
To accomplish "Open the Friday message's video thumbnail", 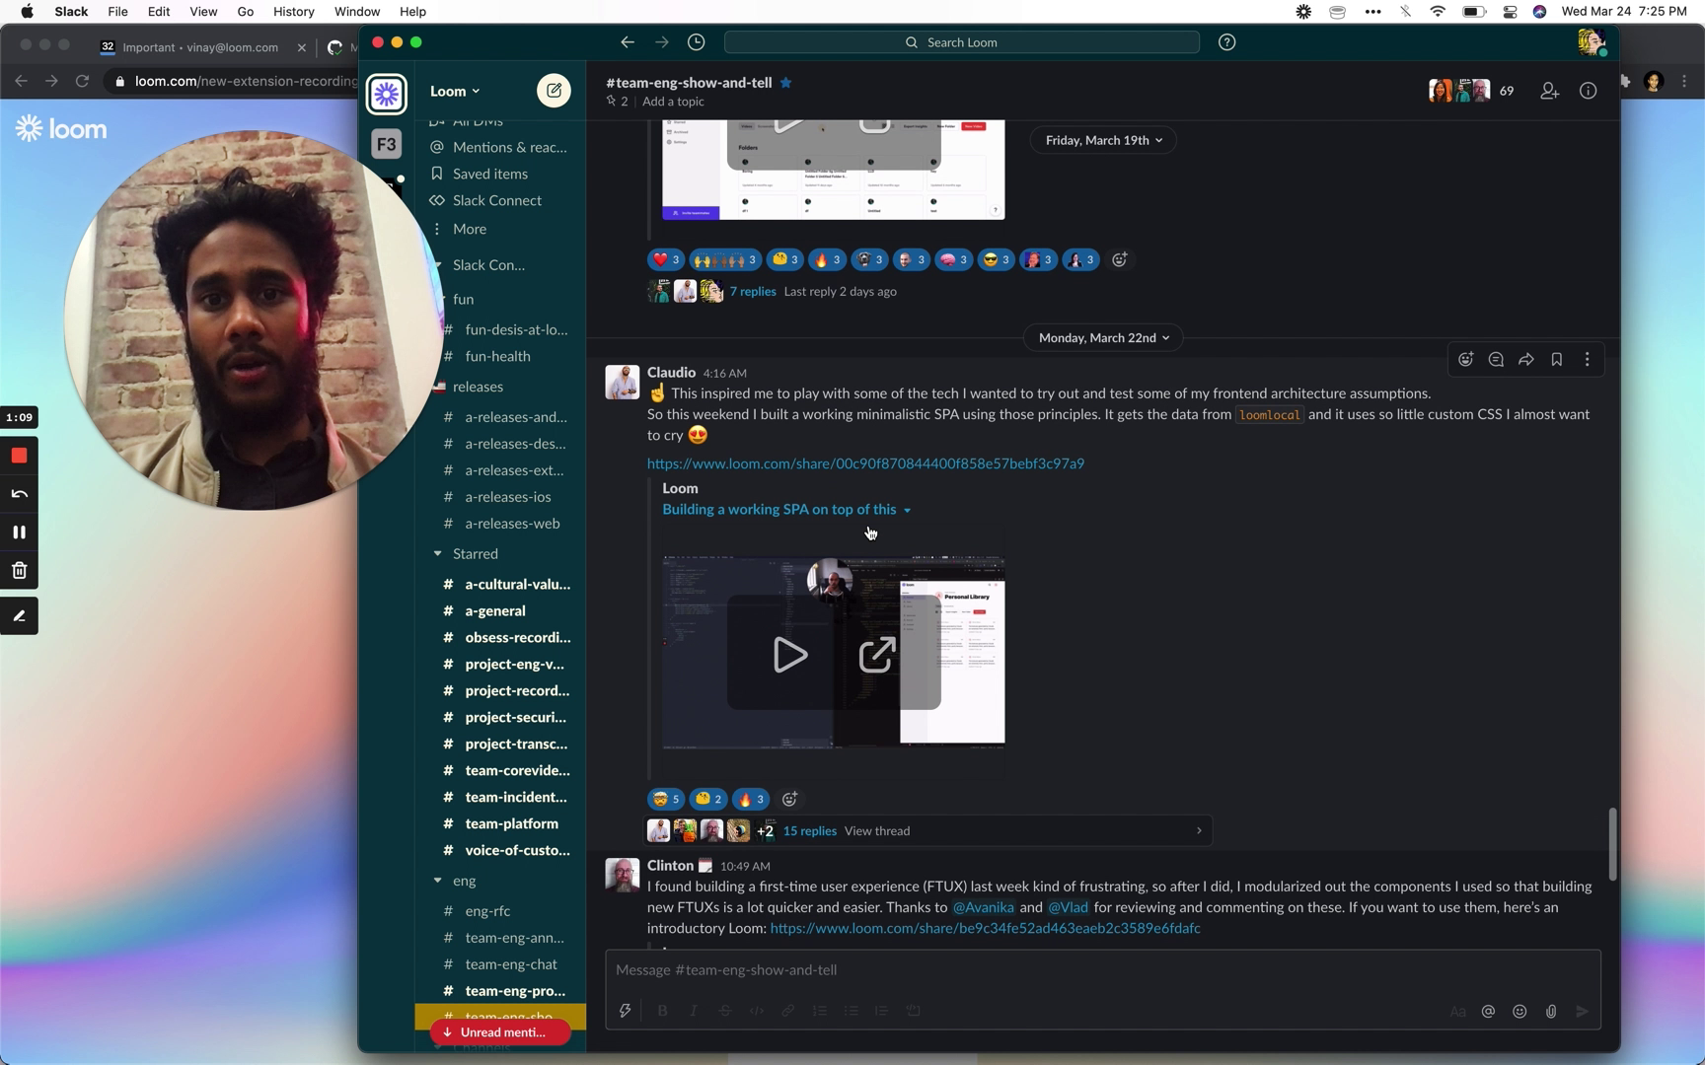I will pyautogui.click(x=834, y=170).
